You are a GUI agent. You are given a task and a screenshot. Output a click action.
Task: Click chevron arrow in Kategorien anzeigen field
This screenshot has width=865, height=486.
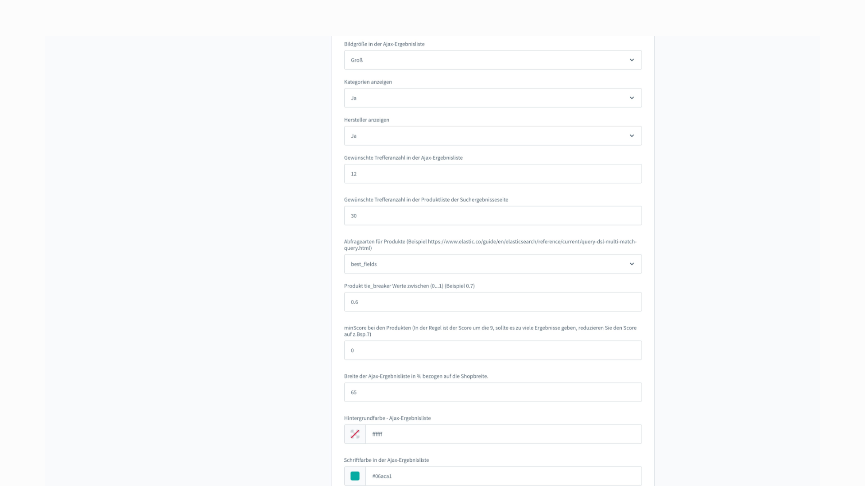pos(632,98)
